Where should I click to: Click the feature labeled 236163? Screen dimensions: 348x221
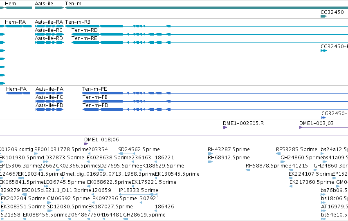point(141,158)
